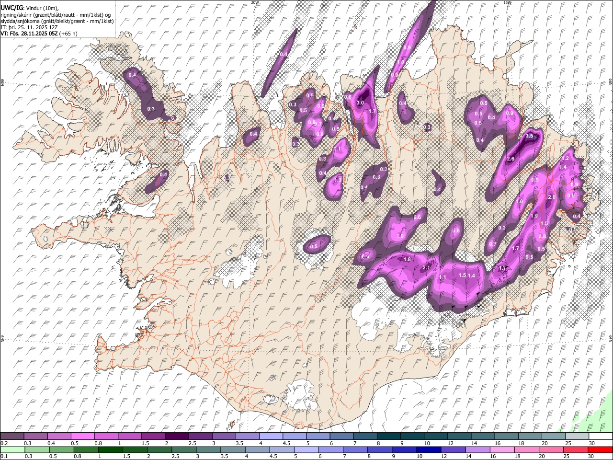The height and width of the screenshot is (460, 613).
Task: Pick the bright red 30 rain scale swatch
Action: click(600, 449)
